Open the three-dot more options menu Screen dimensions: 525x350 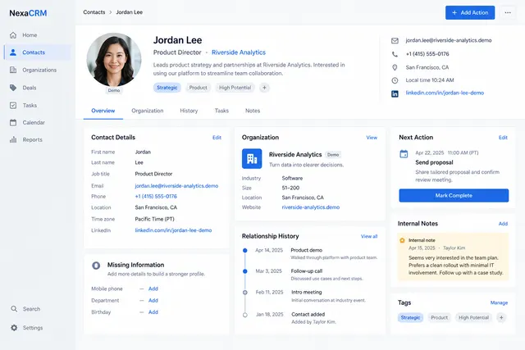(508, 13)
